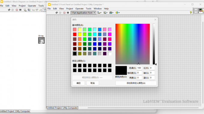Click Step Into in Block Diagram toolbar
The height and width of the screenshot is (114, 204).
[33, 10]
